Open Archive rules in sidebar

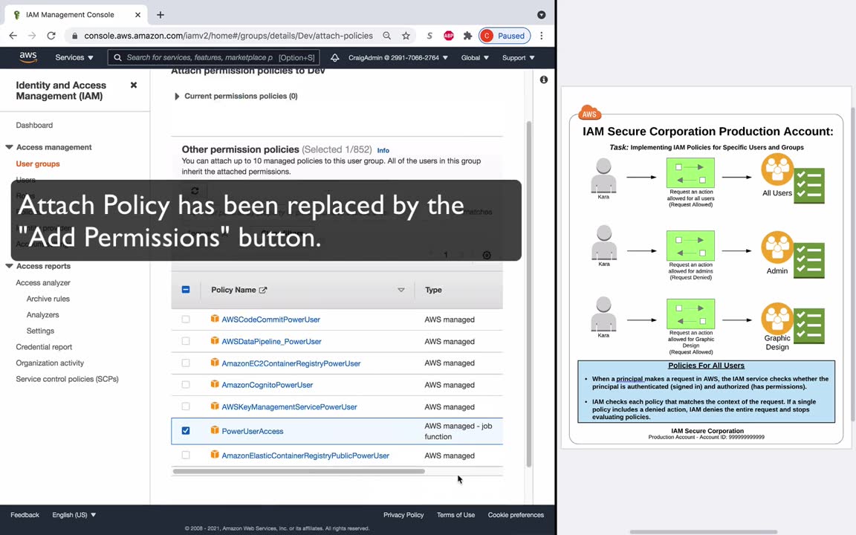[48, 299]
